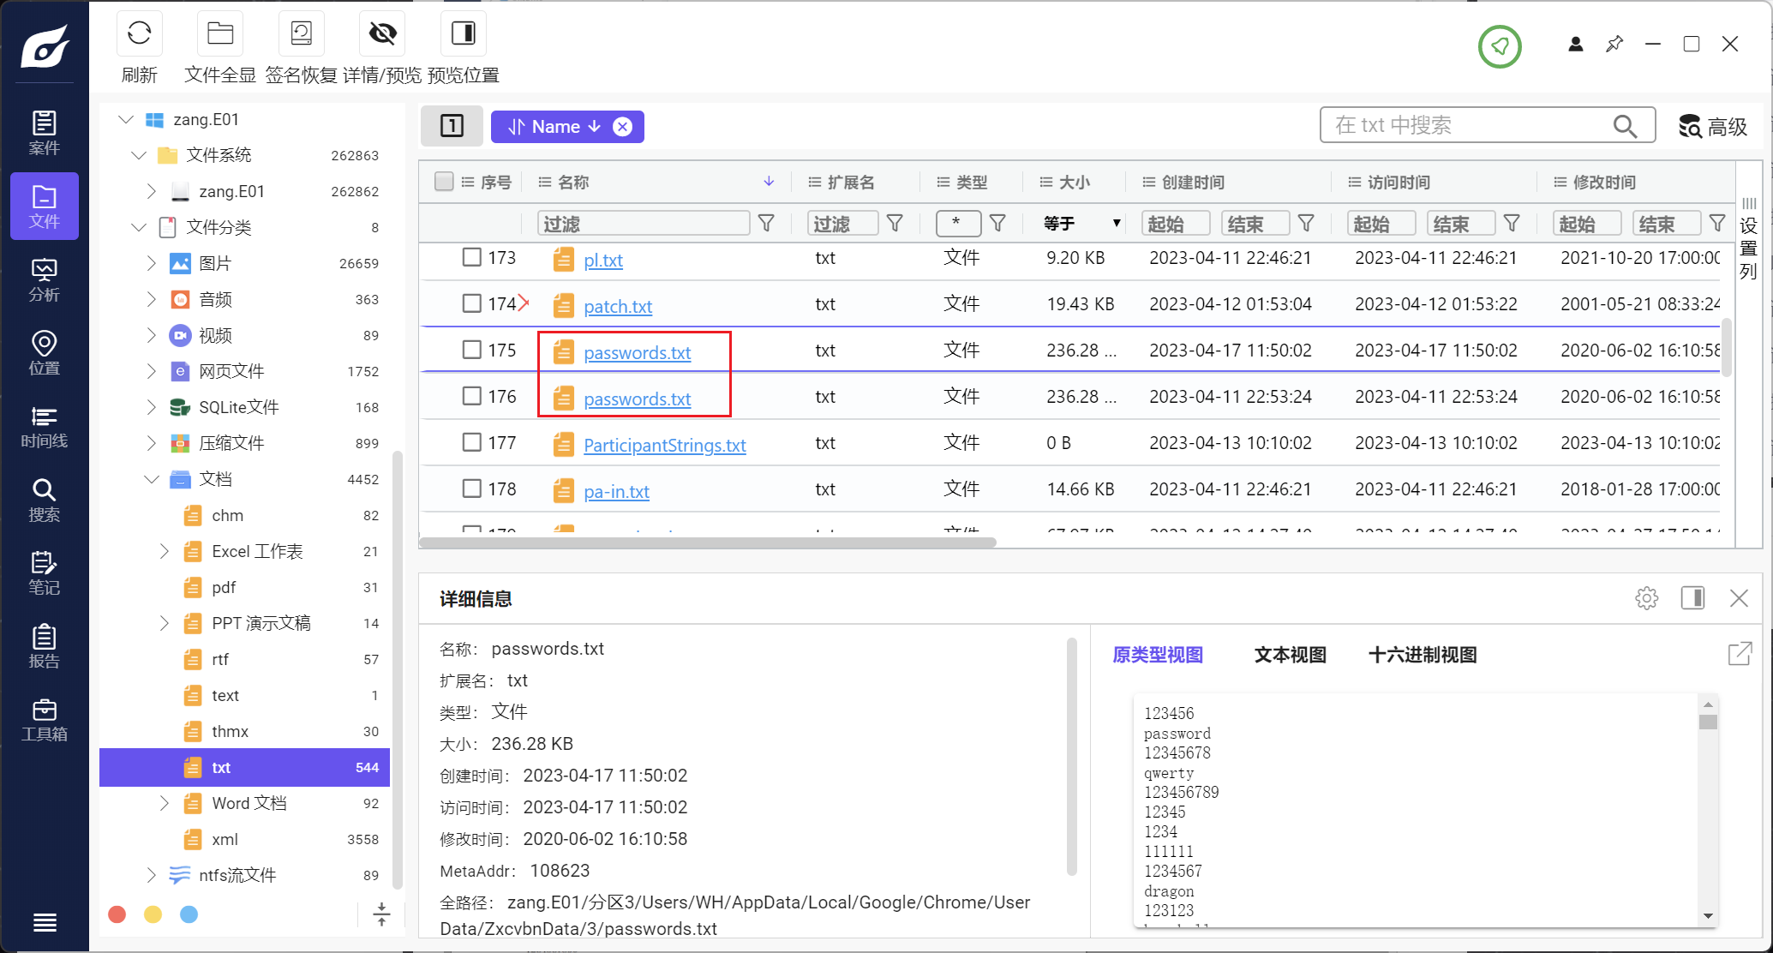Open the 报告 report sidebar section
The height and width of the screenshot is (953, 1773).
coord(45,646)
